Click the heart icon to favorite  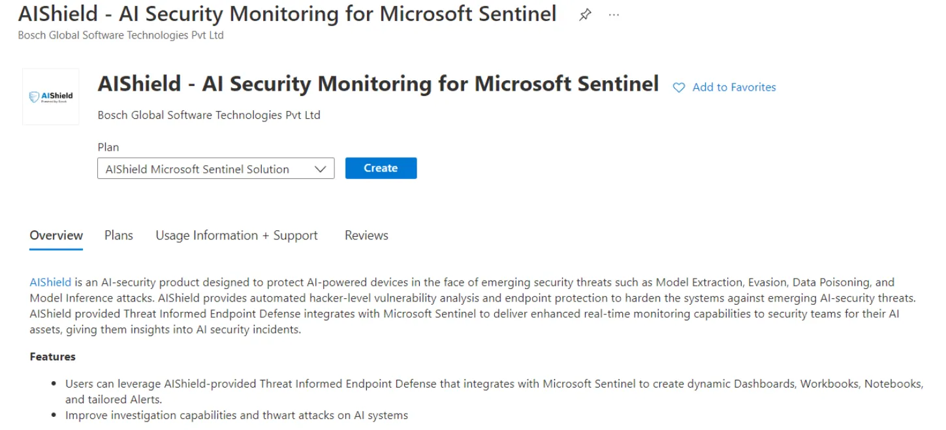tap(679, 87)
